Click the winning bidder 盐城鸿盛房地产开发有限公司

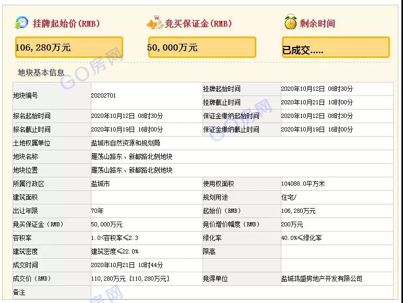pyautogui.click(x=321, y=279)
